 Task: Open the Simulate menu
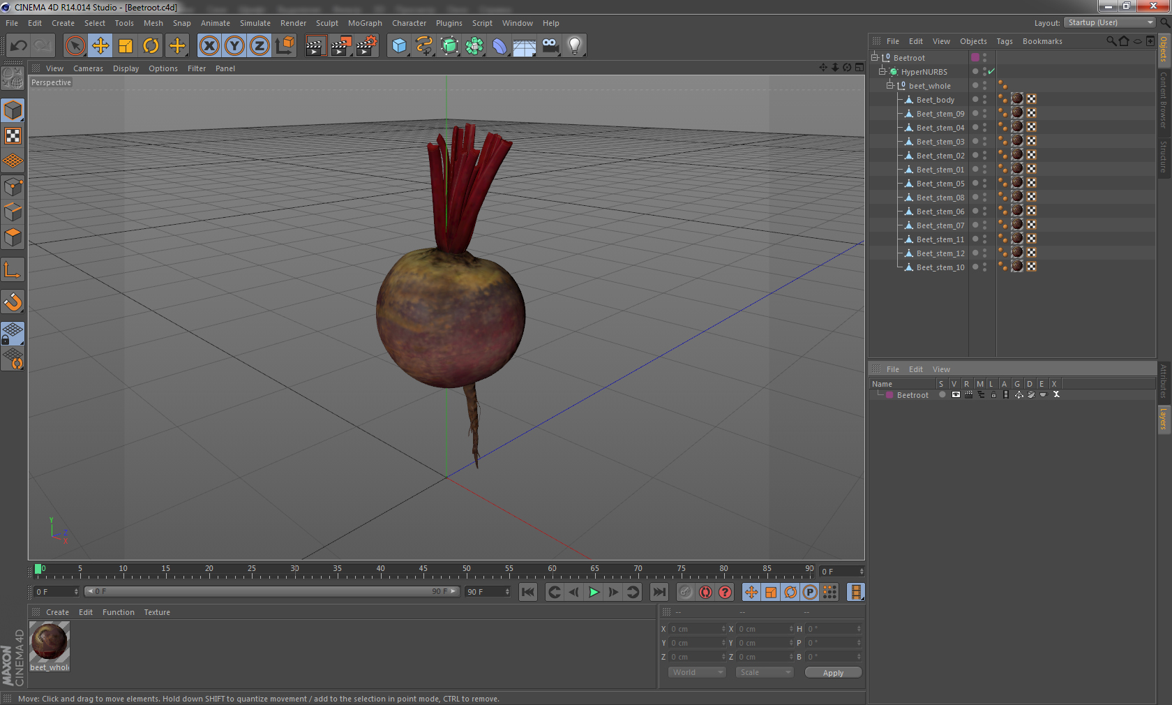tap(255, 23)
